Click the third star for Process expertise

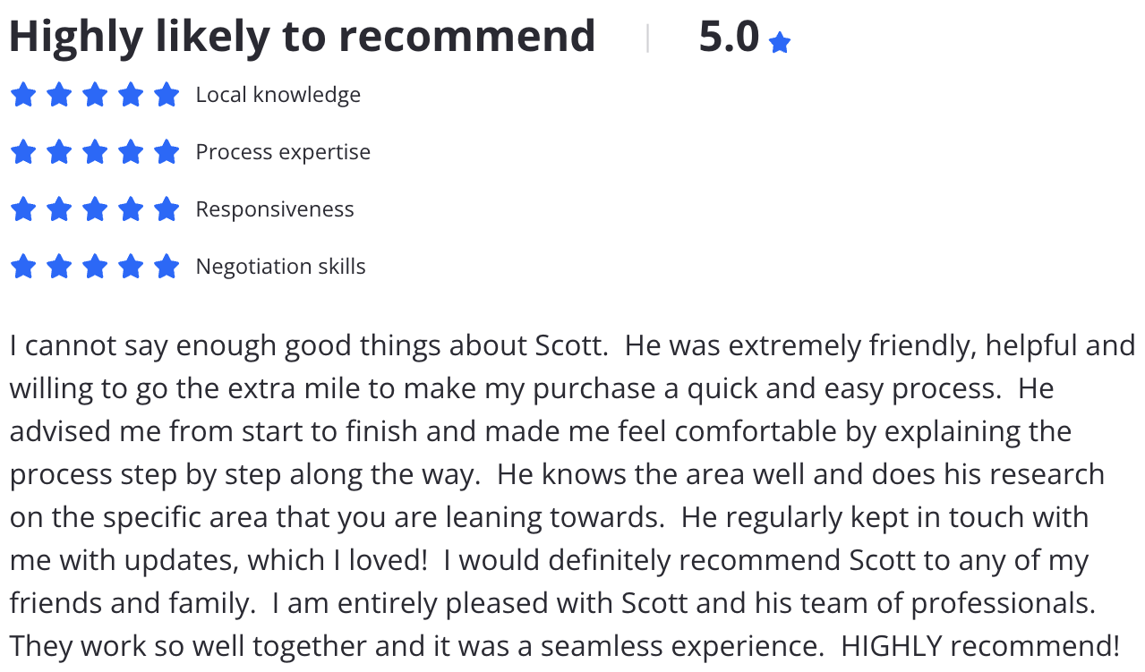(x=95, y=152)
